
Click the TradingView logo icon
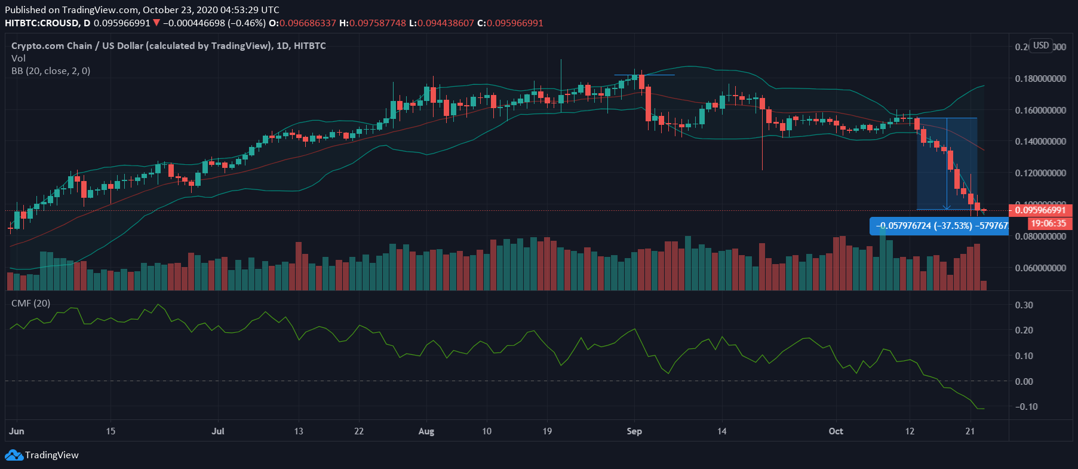[14, 455]
